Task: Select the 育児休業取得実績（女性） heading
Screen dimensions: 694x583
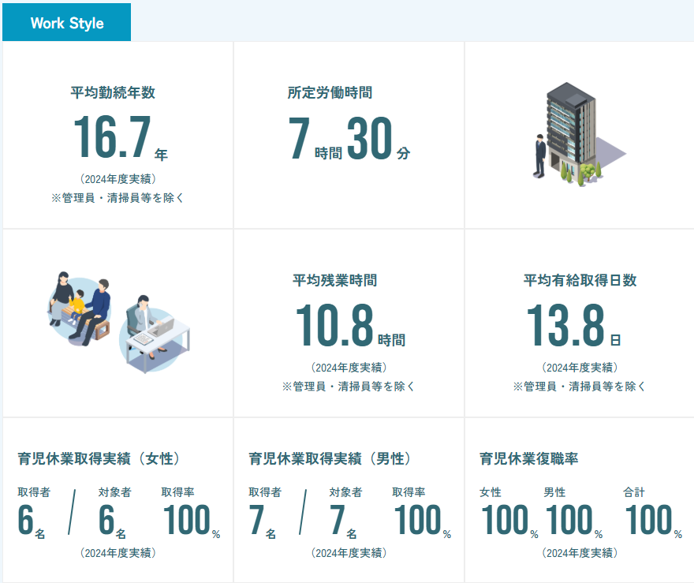Action: 100,459
